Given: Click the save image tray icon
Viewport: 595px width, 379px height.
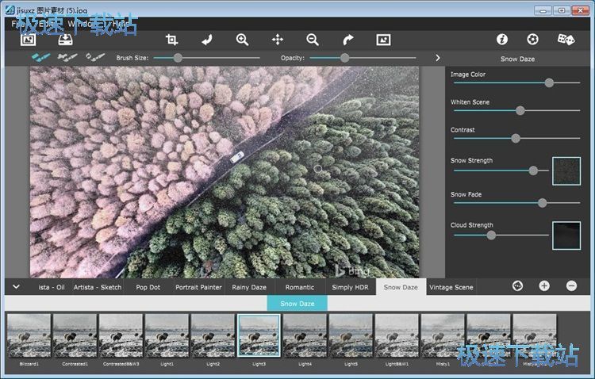Looking at the screenshot, I should (66, 40).
